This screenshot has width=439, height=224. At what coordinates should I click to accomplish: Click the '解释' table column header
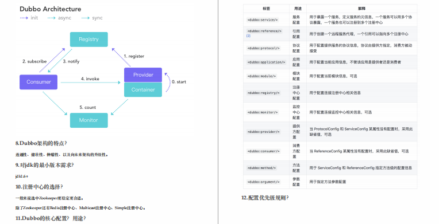(362, 9)
